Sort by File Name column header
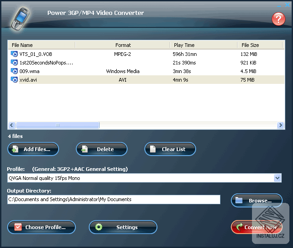 coord(41,45)
